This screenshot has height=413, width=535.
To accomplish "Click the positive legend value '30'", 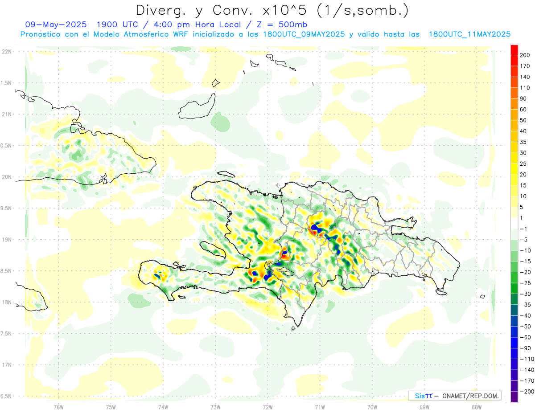I will click(x=524, y=153).
